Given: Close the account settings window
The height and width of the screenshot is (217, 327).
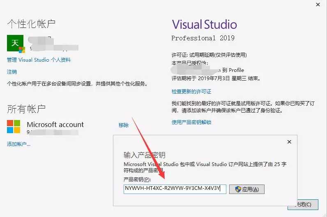Looking at the screenshot, I should coord(318,5).
